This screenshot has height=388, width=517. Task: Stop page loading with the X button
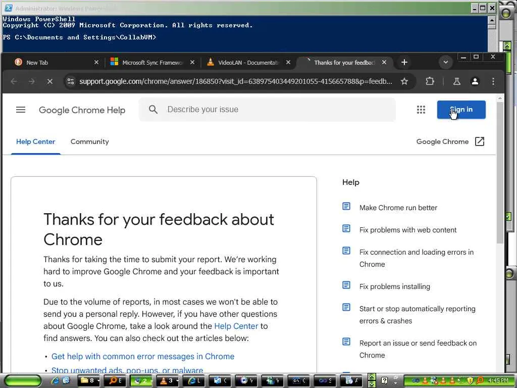point(50,81)
